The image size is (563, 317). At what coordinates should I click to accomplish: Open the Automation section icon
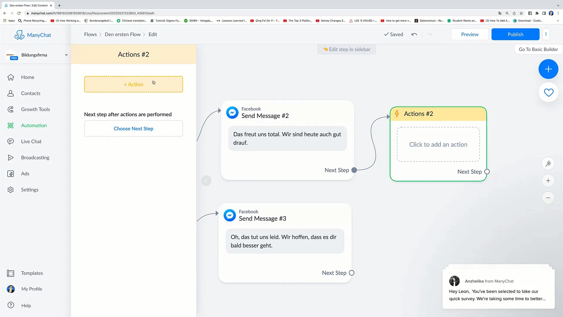pyautogui.click(x=11, y=125)
